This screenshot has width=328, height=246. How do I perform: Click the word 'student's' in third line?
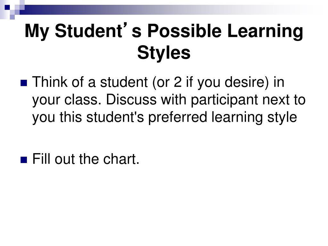115,117
